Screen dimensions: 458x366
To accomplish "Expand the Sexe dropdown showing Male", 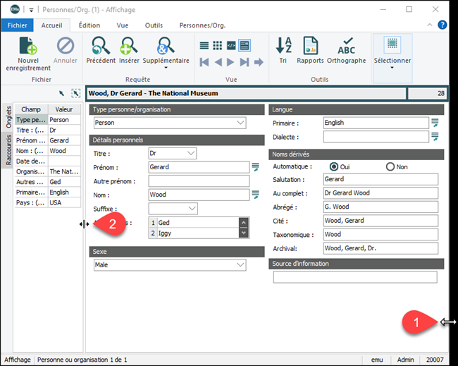I will (241, 264).
